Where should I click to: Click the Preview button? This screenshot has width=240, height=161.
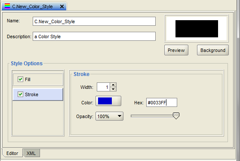[x=176, y=50]
